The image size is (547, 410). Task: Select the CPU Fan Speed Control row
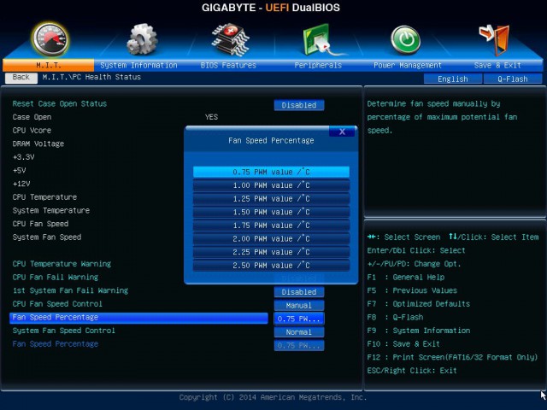pyautogui.click(x=57, y=304)
